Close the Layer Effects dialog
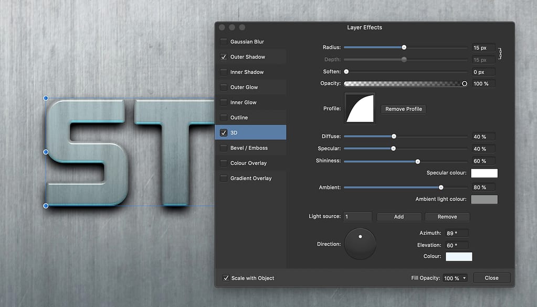 (491, 278)
